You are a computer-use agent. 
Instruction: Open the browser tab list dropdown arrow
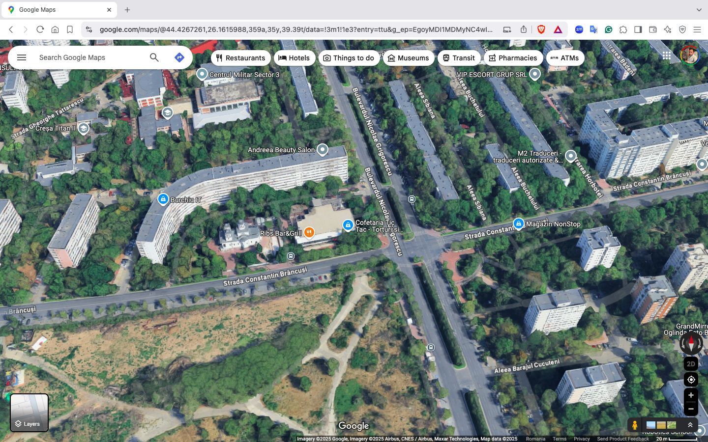(699, 10)
